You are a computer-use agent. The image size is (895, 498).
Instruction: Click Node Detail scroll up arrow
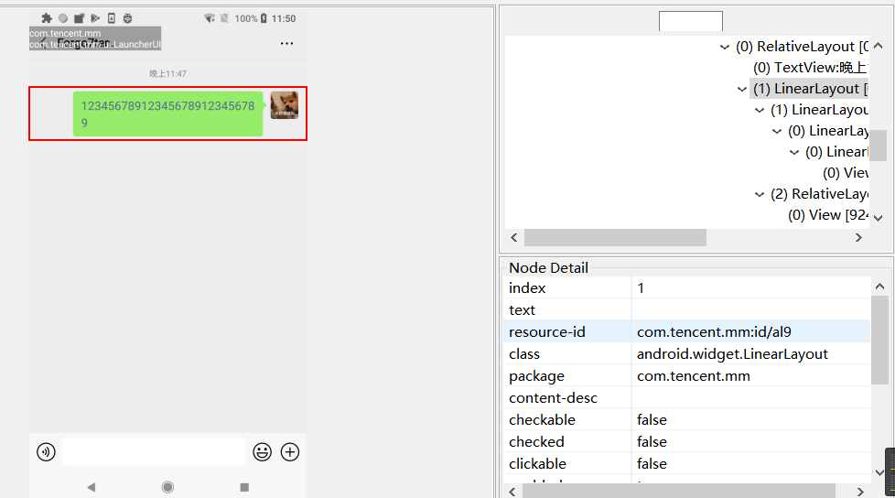tap(879, 287)
